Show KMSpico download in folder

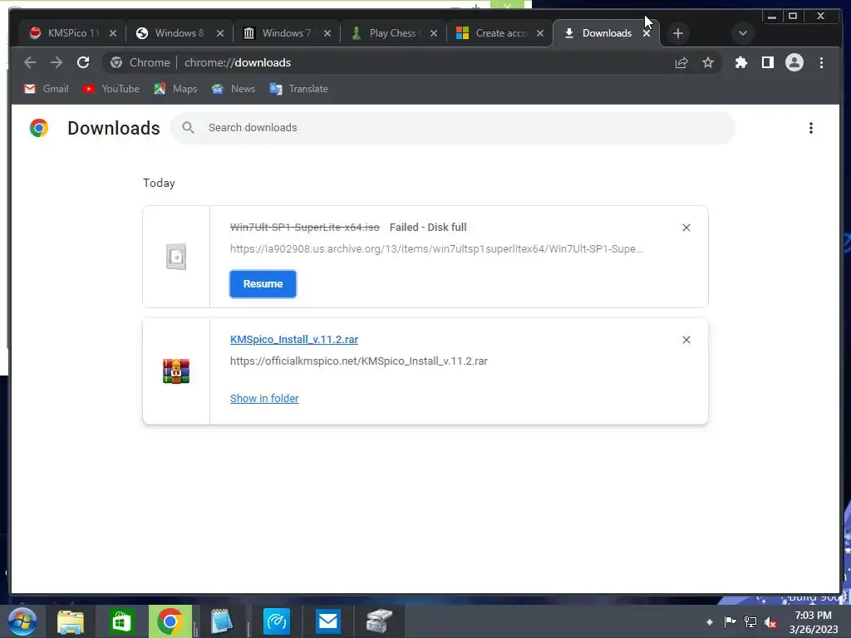264,399
